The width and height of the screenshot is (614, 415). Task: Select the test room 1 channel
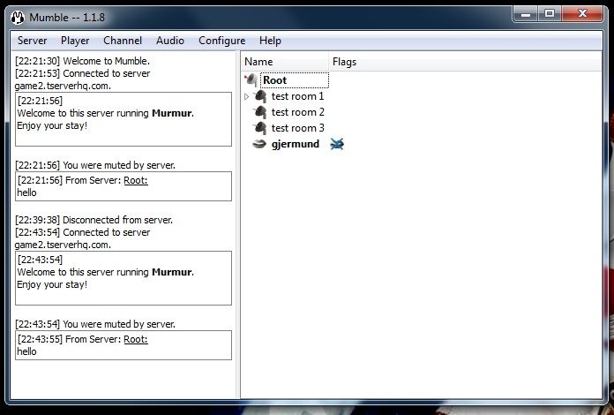click(x=297, y=96)
